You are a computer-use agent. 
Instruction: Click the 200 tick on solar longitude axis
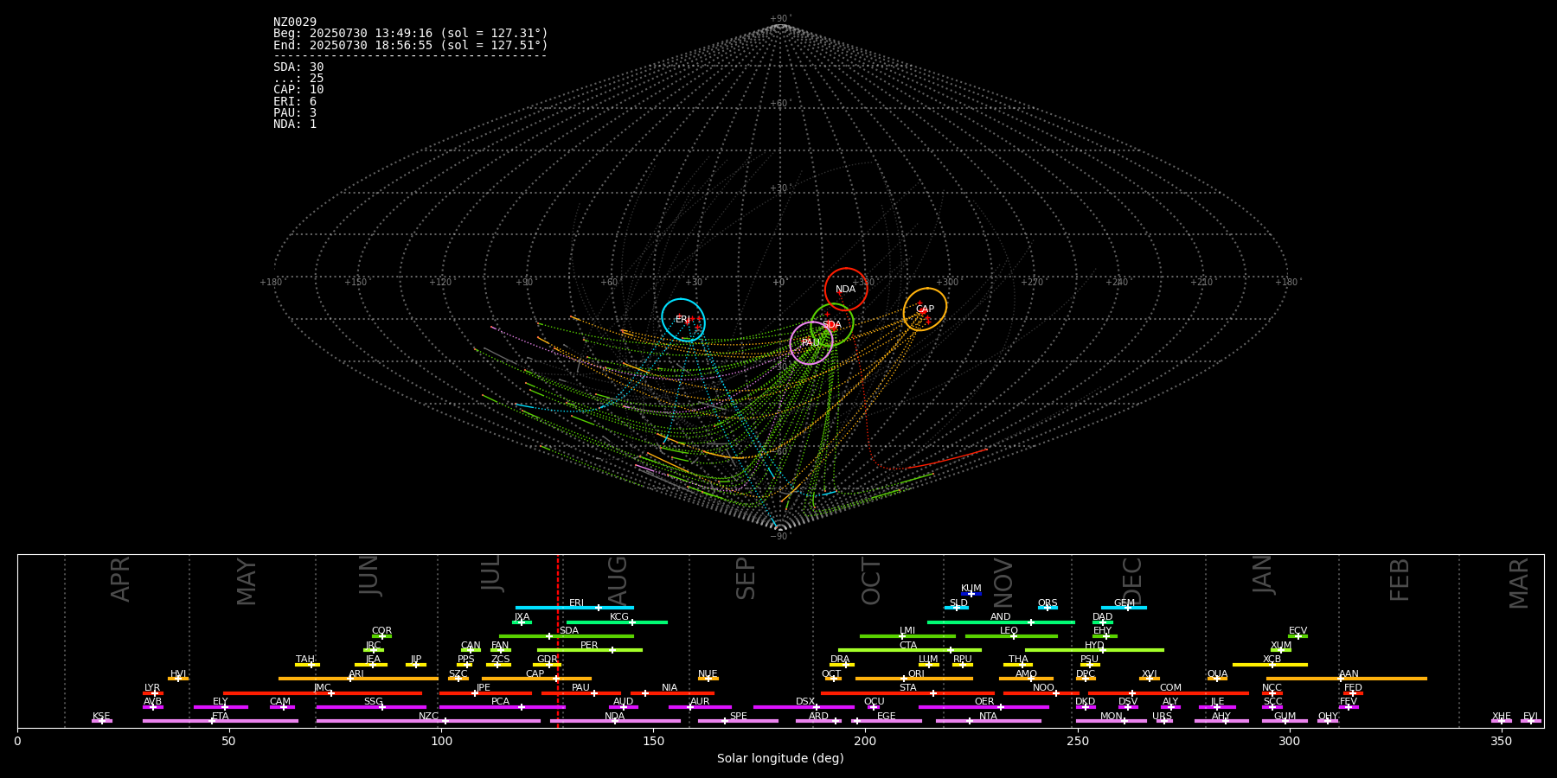(x=865, y=741)
